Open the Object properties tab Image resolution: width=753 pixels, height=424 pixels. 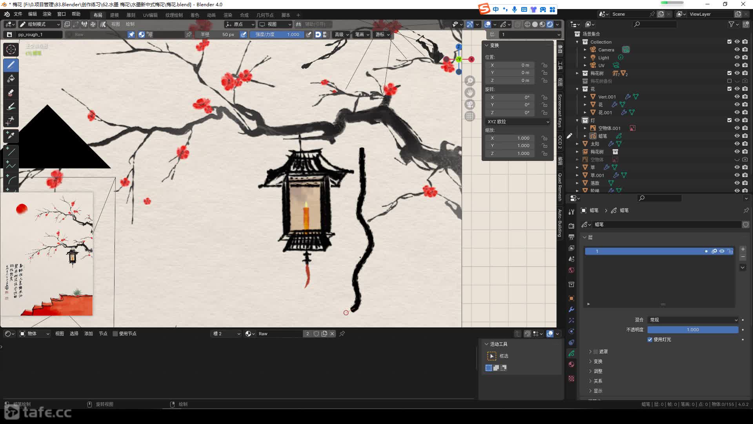571,298
